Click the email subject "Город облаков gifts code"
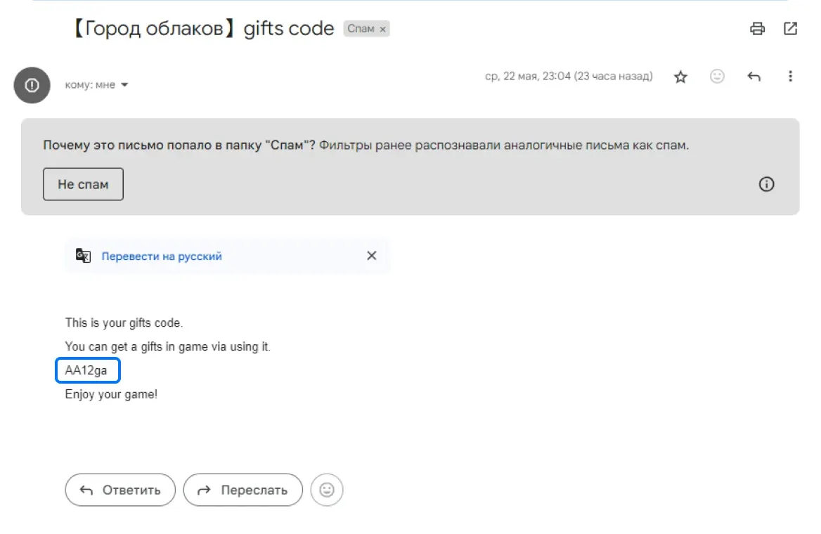Screen dimensions: 821x534 click(x=202, y=29)
